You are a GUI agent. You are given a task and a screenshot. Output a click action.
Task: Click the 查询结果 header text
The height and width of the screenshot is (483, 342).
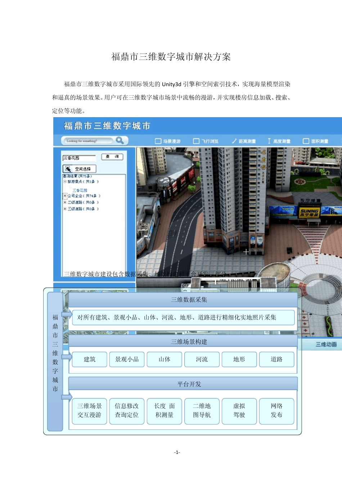pos(77,176)
